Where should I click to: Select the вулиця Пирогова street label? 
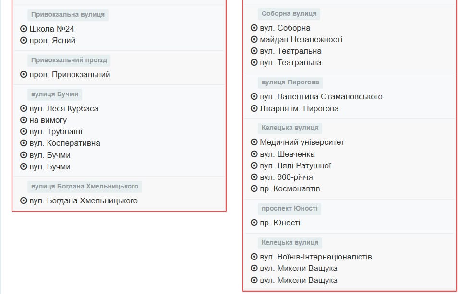[290, 82]
